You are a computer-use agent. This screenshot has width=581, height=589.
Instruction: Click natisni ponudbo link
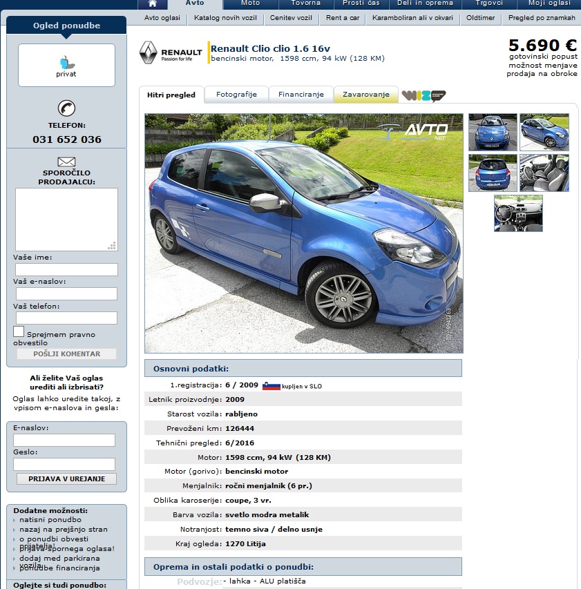[50, 519]
